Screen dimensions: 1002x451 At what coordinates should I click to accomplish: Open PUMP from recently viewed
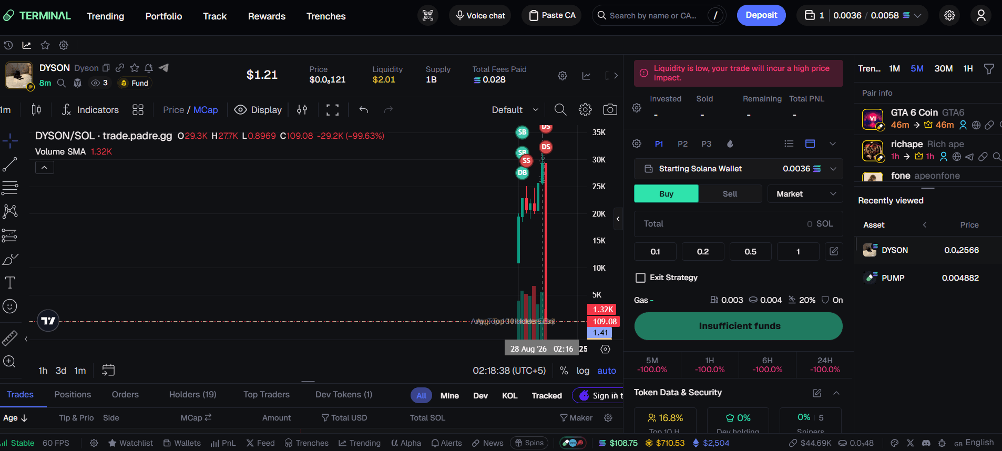[928, 278]
